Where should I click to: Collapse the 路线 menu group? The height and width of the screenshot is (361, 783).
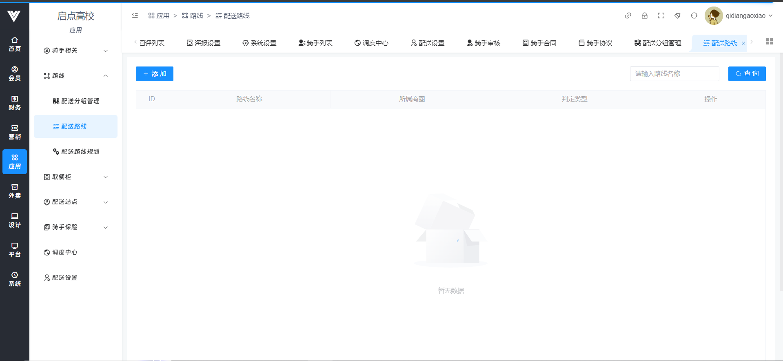(x=75, y=76)
